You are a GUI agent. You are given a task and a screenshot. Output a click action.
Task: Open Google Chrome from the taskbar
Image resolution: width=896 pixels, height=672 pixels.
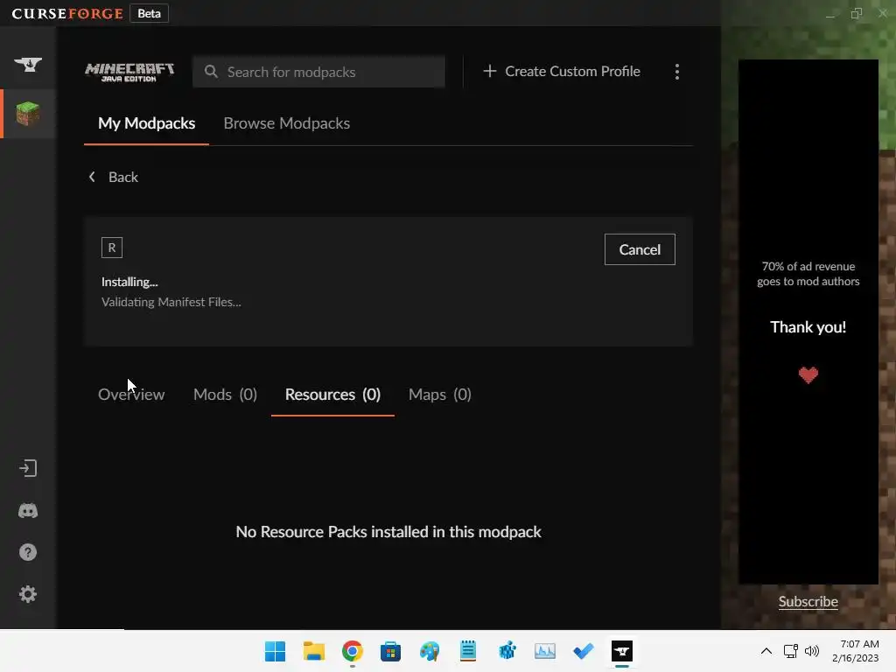pos(353,651)
